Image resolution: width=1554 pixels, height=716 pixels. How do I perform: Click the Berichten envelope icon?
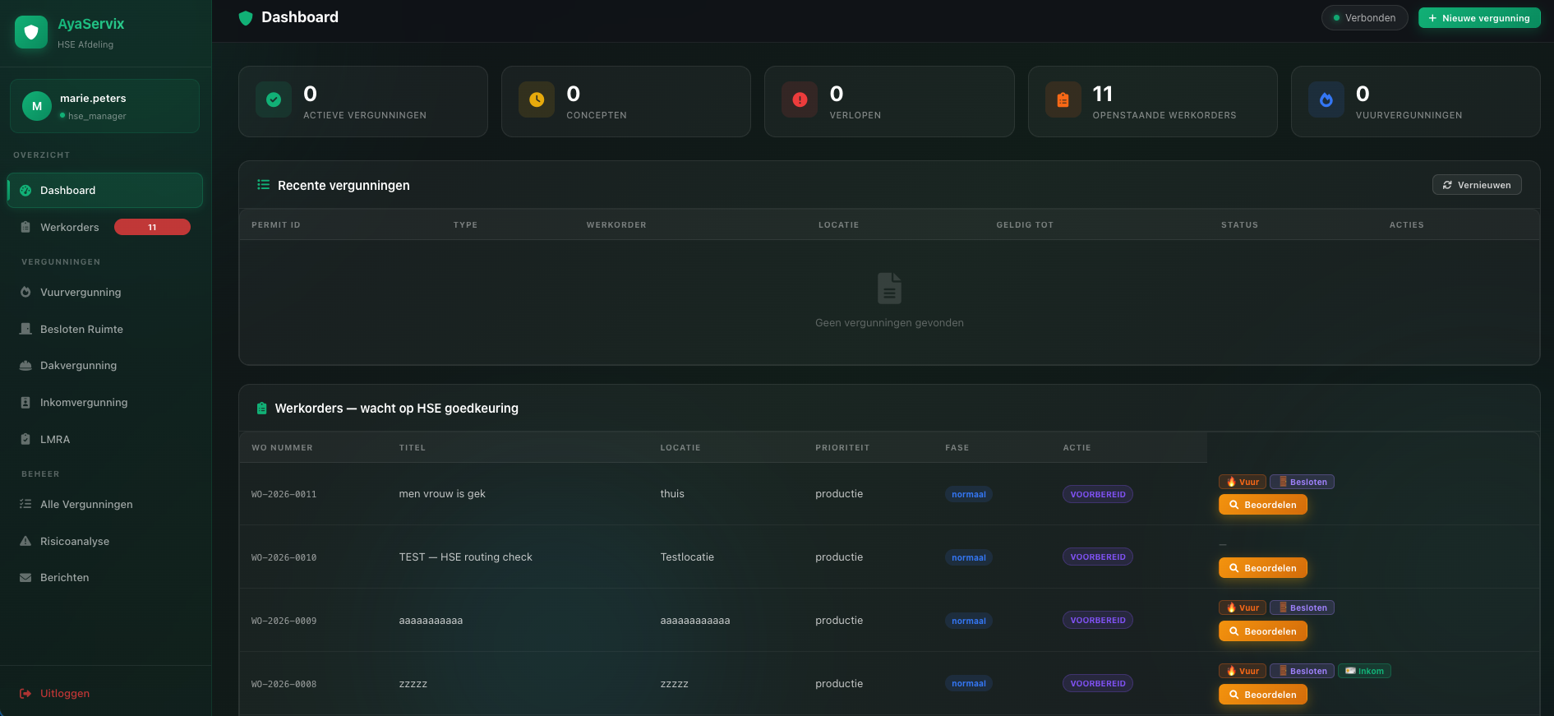click(x=25, y=578)
